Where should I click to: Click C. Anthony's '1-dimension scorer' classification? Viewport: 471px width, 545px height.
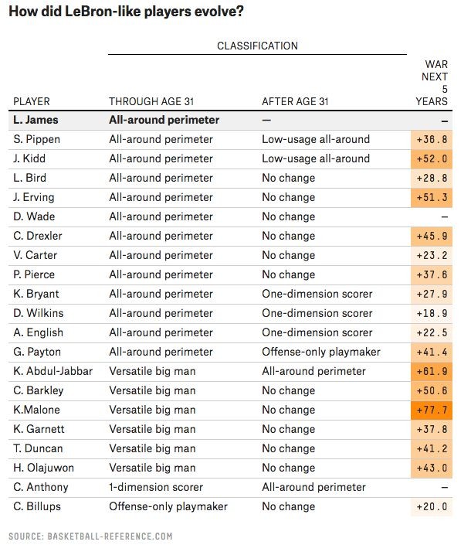[156, 487]
